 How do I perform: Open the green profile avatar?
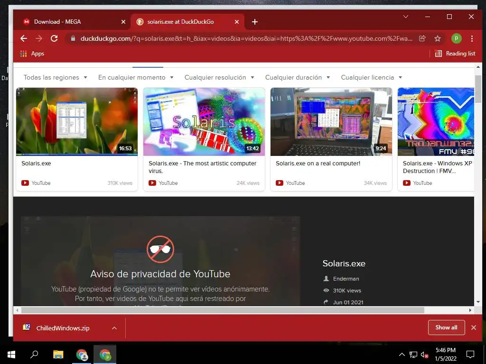point(456,38)
